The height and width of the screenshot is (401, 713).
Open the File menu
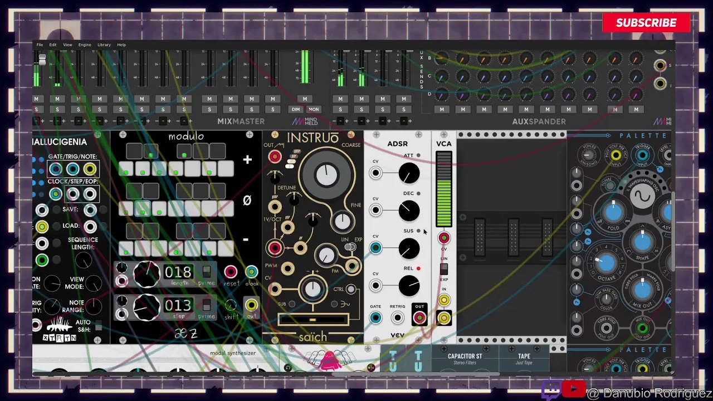coord(40,45)
